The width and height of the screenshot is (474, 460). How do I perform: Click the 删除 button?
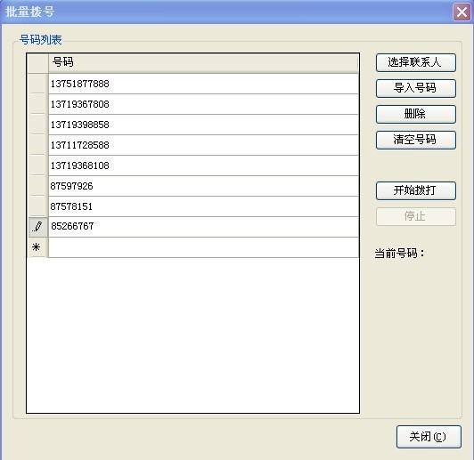(x=416, y=114)
